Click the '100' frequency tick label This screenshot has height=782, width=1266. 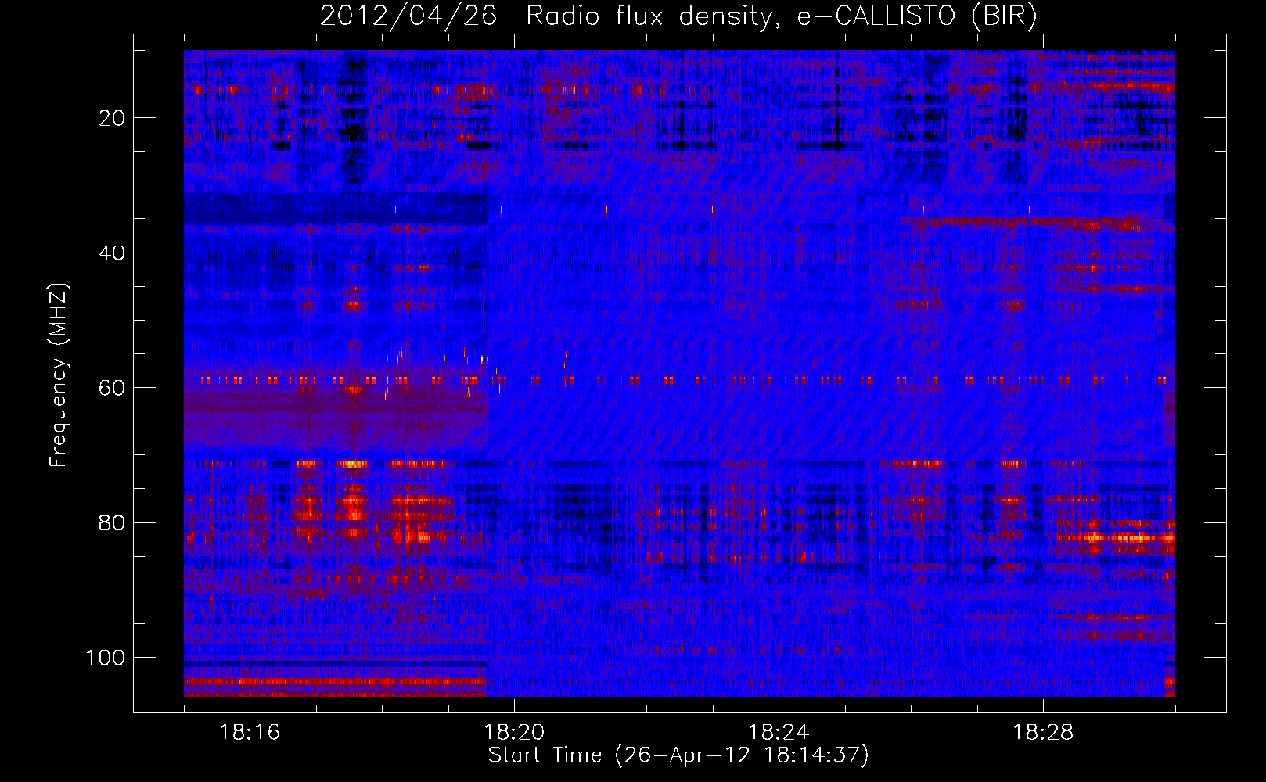(x=105, y=658)
